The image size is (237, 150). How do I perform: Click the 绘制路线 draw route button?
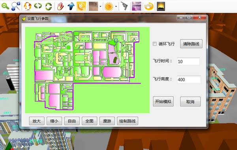(x=128, y=121)
